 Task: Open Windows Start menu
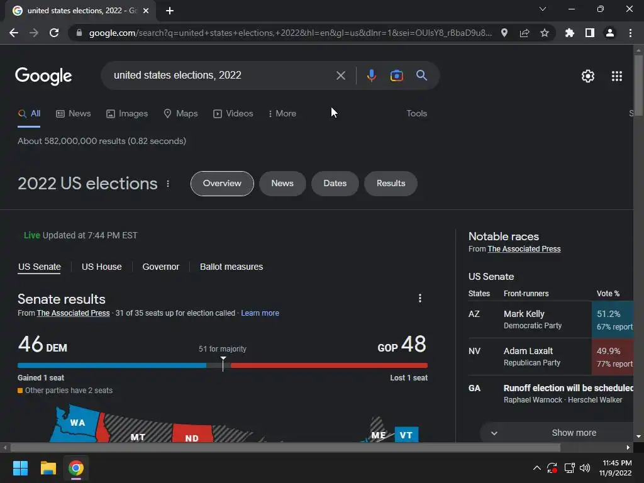coord(20,468)
